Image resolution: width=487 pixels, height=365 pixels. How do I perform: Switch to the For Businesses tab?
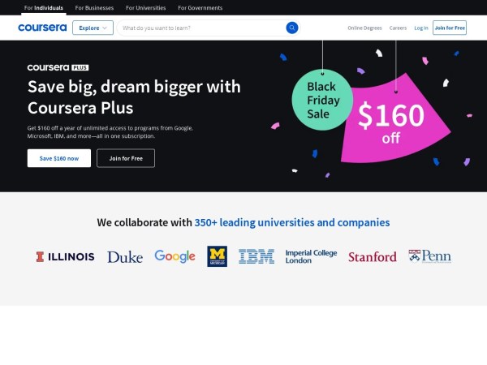pos(94,7)
